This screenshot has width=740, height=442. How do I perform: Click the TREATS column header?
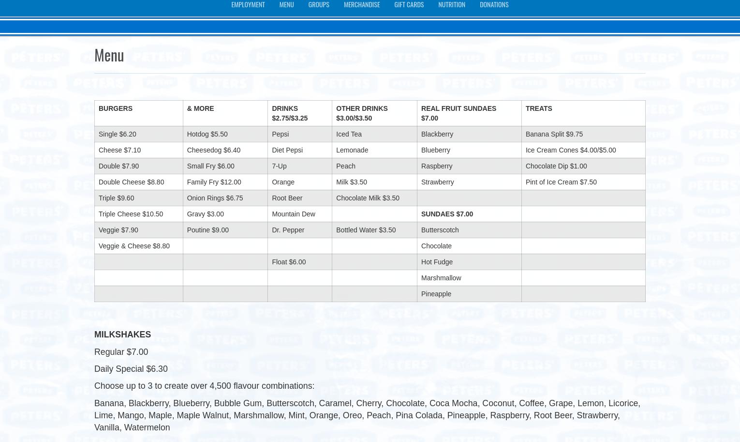click(538, 108)
